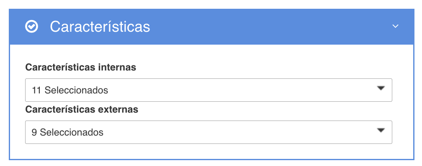
Task: Click the empty middle space inside the internas field
Action: (242, 90)
